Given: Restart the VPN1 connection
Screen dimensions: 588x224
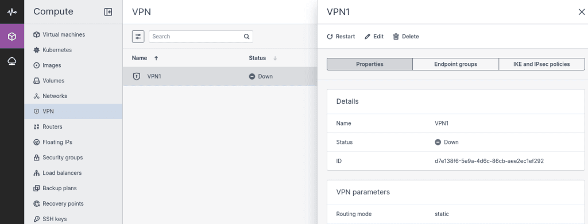Looking at the screenshot, I should pyautogui.click(x=341, y=36).
